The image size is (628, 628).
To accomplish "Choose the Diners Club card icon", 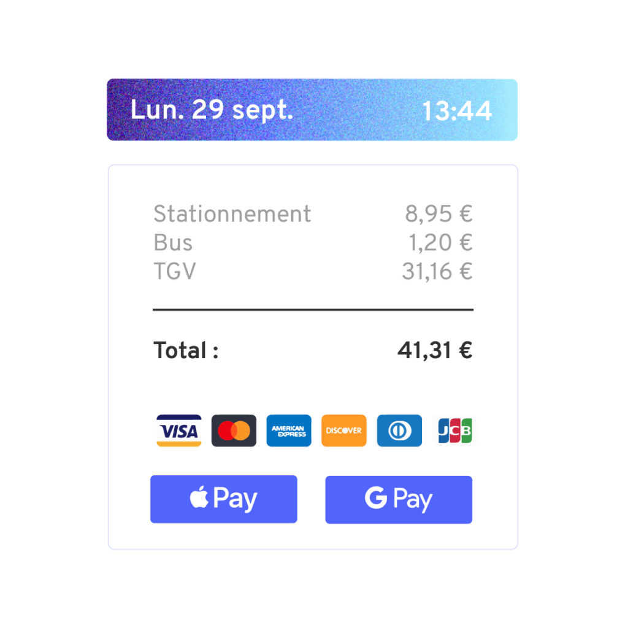I will [399, 431].
